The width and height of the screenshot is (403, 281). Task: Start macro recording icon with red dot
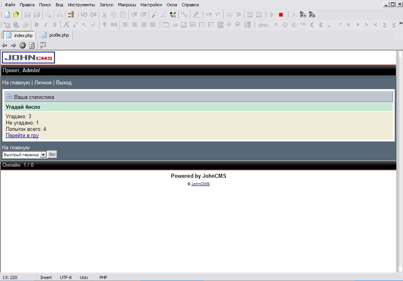[303, 15]
